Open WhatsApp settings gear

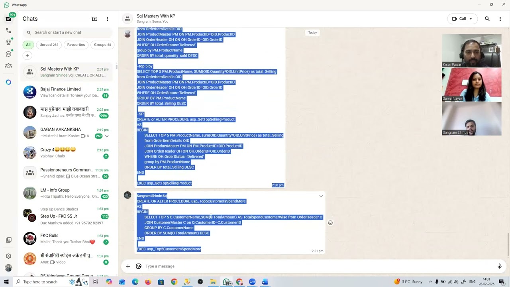[8, 256]
